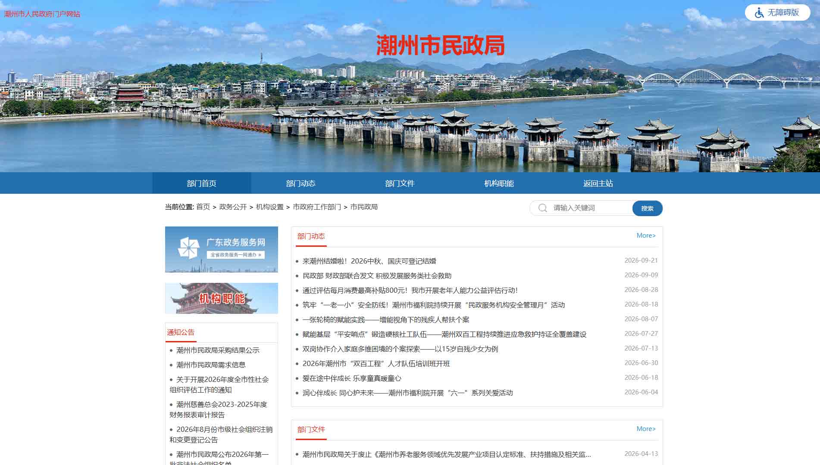
Task: Open the 筑牢“一老一小”安全防线 article
Action: (434, 305)
